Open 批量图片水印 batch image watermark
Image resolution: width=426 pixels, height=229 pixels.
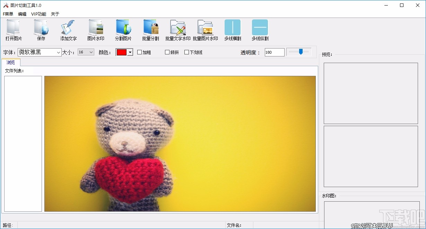(x=205, y=30)
